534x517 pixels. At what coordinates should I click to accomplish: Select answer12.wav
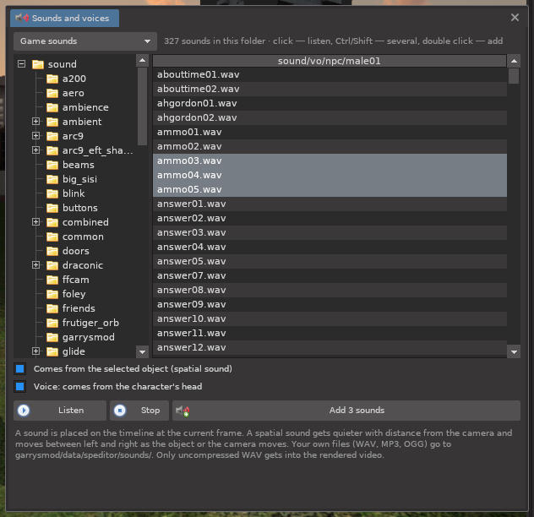pyautogui.click(x=330, y=347)
